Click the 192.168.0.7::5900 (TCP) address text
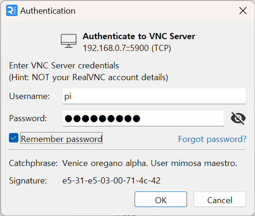Image resolution: width=255 pixels, height=216 pixels. tap(127, 48)
